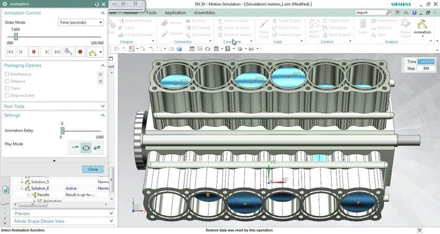Viewport: 440px width, 234px height.
Task: Click the time slider handle at 7.600
Action: (16, 37)
